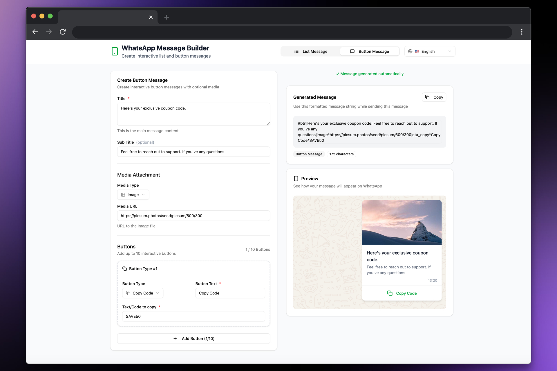This screenshot has width=557, height=371.
Task: Open the browser three-dot menu
Action: [x=522, y=32]
